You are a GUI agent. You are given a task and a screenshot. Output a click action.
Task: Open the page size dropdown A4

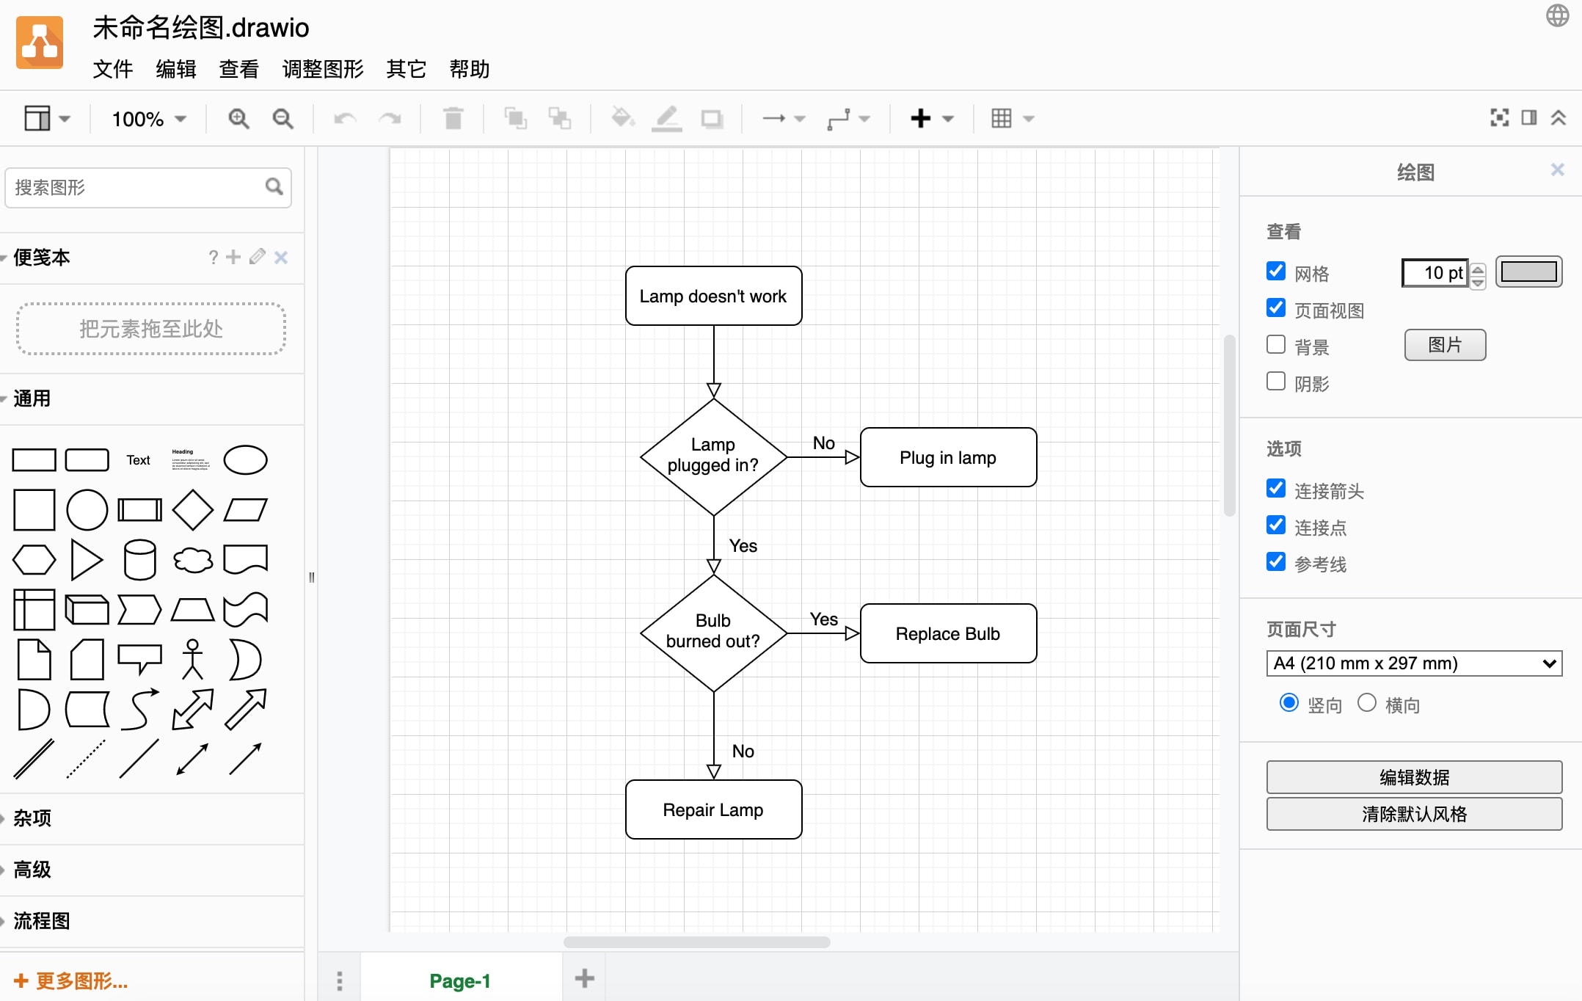pos(1412,663)
